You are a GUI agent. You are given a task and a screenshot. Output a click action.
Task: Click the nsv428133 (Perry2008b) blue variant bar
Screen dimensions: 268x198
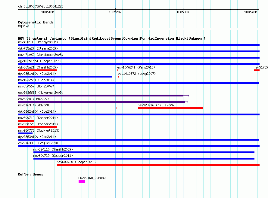pos(139,45)
